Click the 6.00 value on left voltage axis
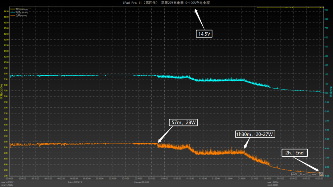 pyautogui.click(x=6, y=108)
